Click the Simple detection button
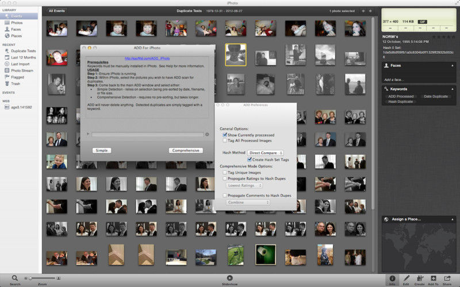Screen dimensions: 460x287 tap(102, 150)
